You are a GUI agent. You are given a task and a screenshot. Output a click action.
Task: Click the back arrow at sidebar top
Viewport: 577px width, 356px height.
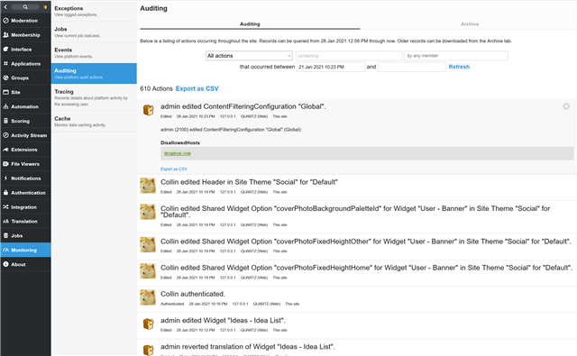[5, 7]
